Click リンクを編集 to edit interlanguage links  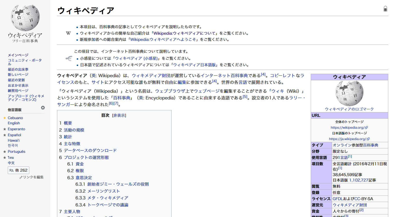click(x=33, y=177)
